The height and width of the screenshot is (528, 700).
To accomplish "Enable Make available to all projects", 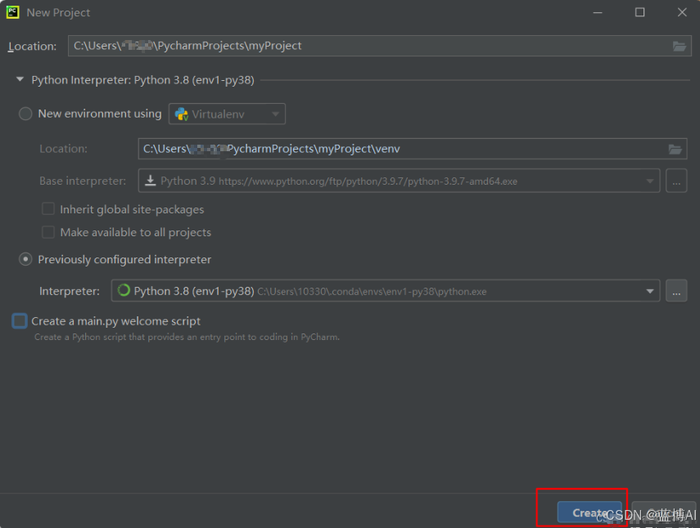I will click(47, 232).
